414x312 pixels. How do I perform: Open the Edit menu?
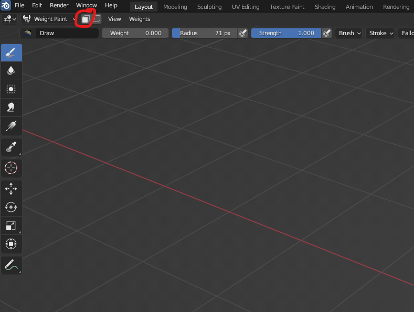coord(37,5)
